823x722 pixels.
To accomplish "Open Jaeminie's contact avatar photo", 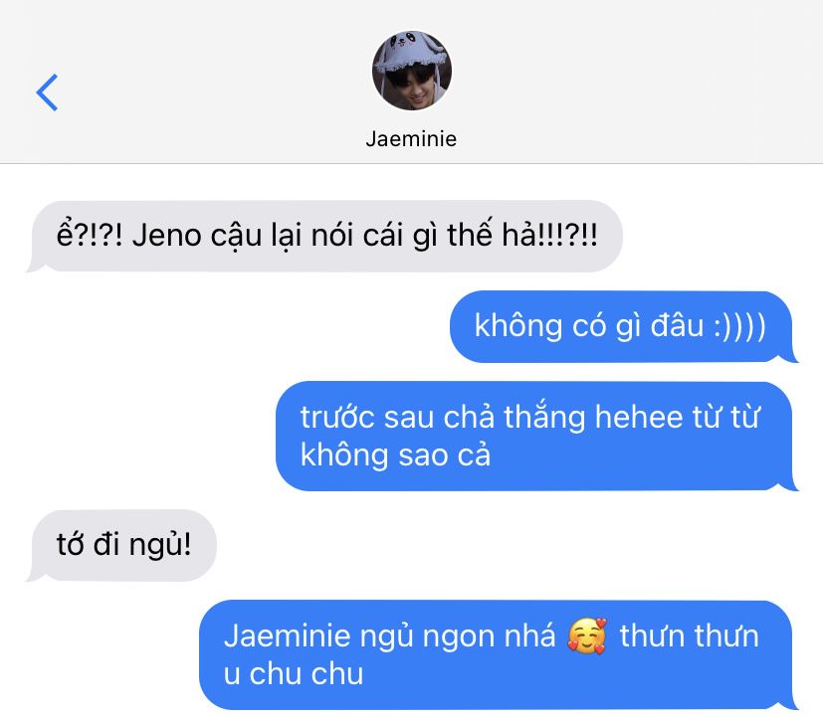I will point(412,71).
